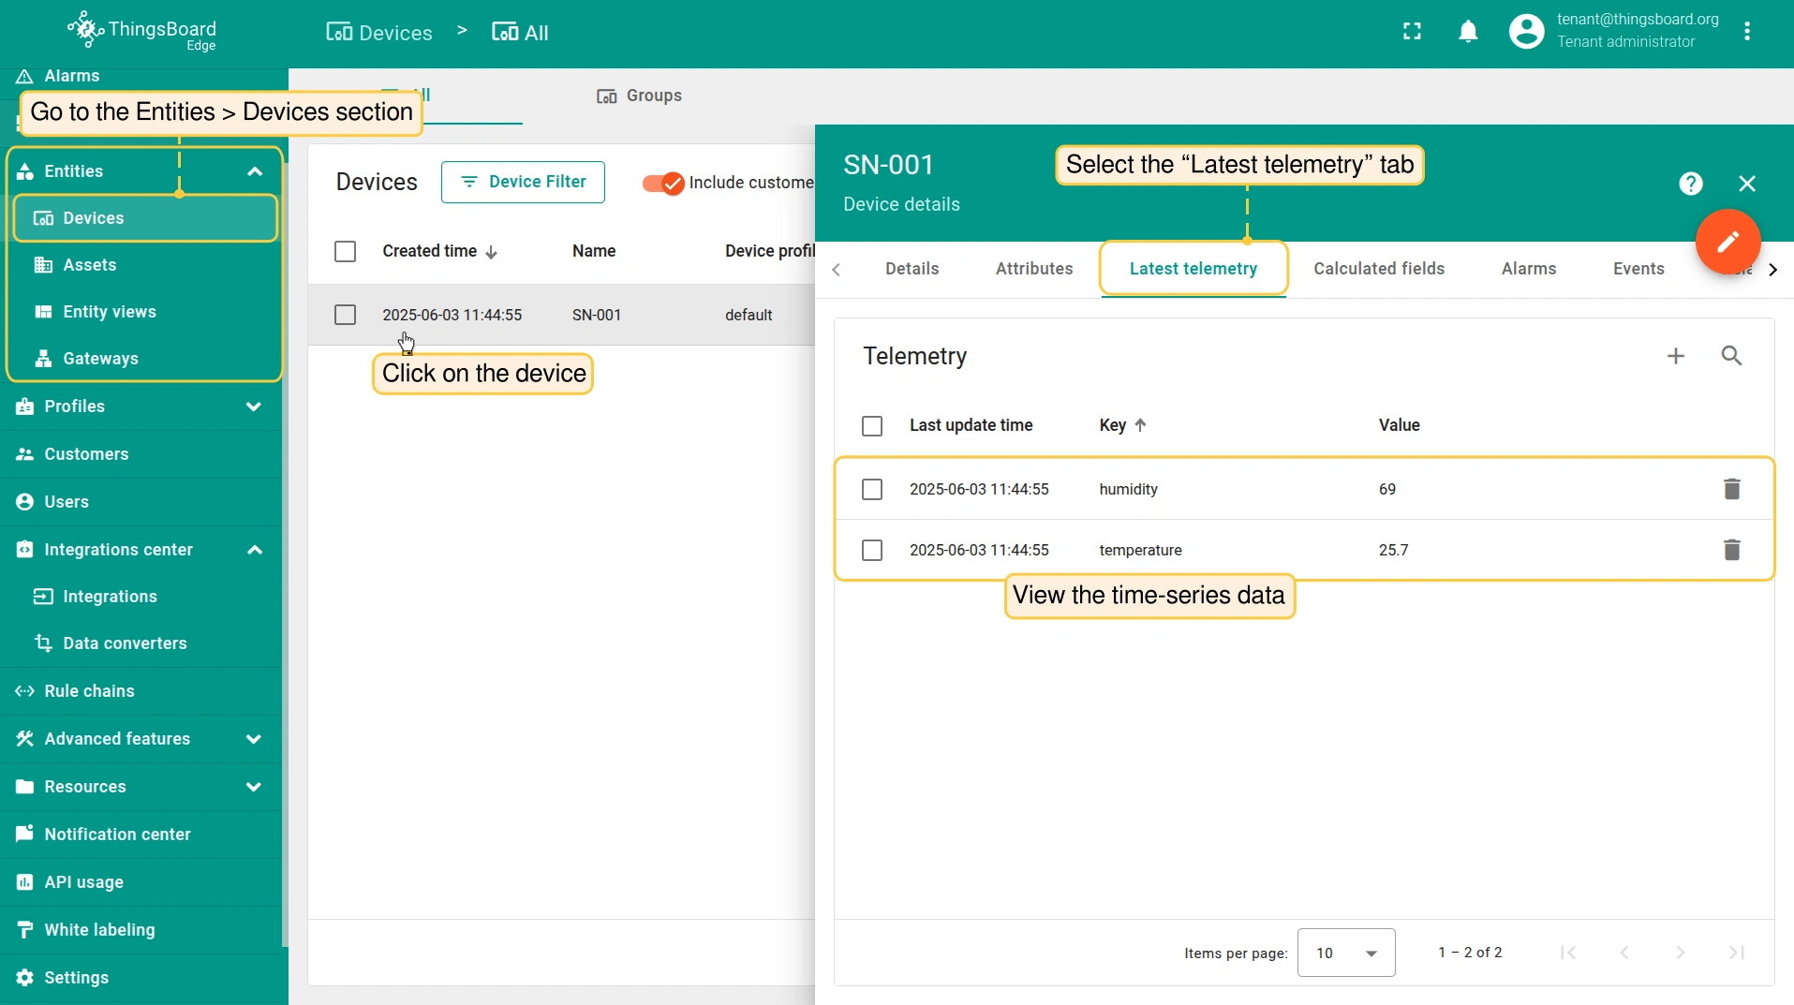Toggle fullscreen mode icon

(x=1412, y=32)
